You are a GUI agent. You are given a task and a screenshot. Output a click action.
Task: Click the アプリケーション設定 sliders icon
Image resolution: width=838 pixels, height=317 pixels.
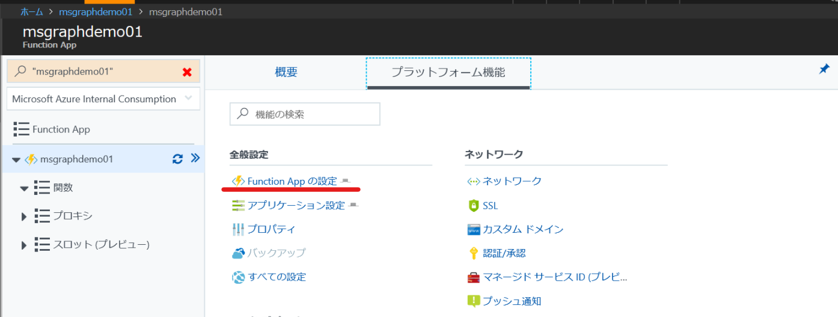tap(239, 205)
